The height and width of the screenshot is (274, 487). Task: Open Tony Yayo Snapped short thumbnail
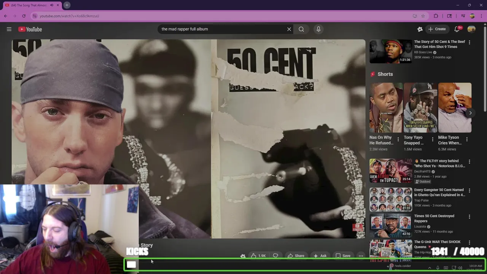point(420,108)
